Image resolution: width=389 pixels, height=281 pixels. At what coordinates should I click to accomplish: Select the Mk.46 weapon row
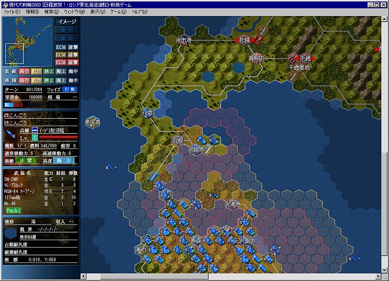point(41,204)
